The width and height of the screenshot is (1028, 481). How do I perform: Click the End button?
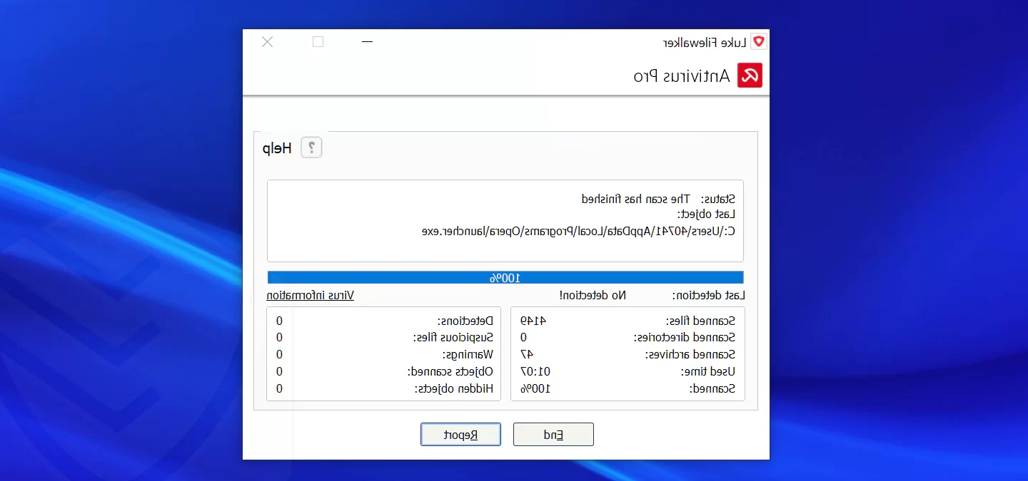point(553,435)
